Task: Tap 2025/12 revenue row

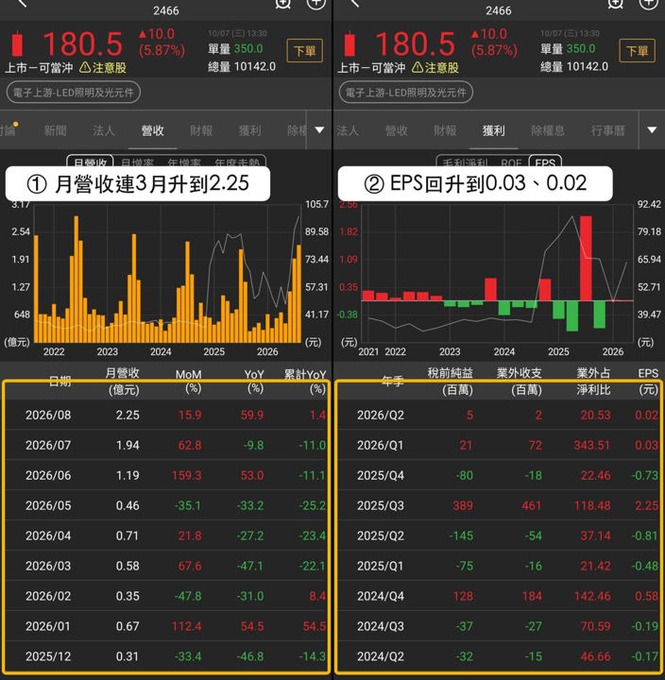Action: [167, 656]
